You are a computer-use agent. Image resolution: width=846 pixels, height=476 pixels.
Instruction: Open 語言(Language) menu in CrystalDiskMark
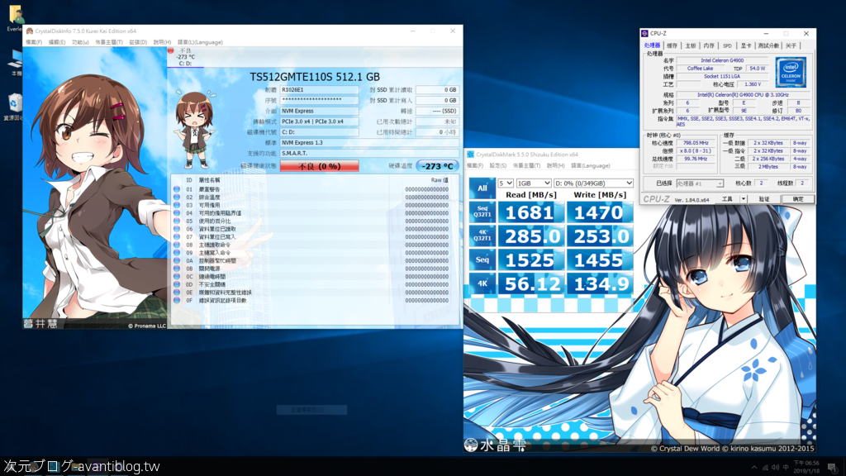click(x=590, y=165)
